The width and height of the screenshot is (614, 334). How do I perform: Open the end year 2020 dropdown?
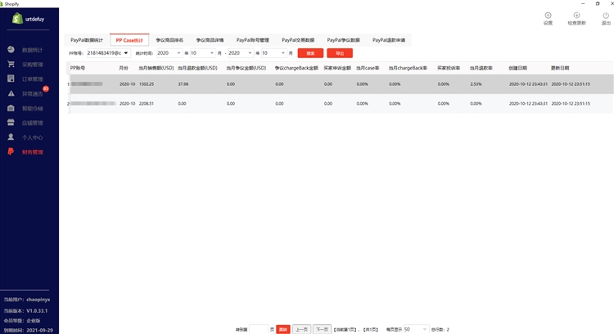(241, 53)
